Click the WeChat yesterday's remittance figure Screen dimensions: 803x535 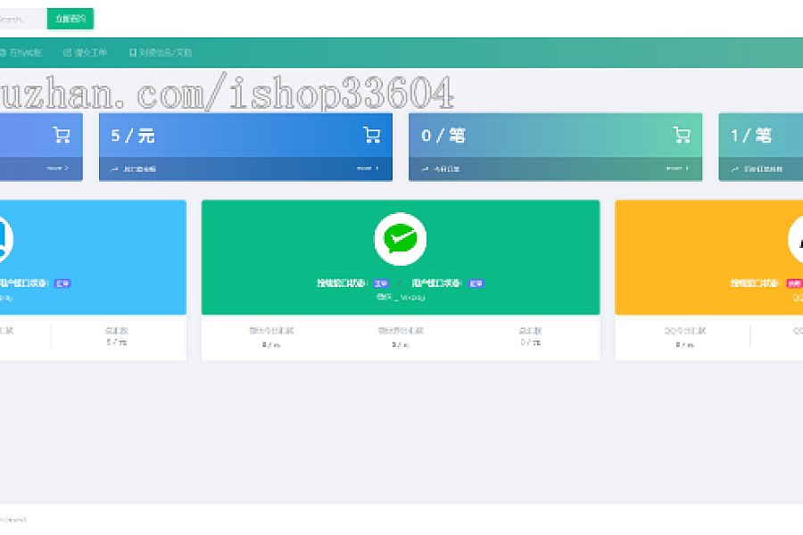(x=401, y=345)
